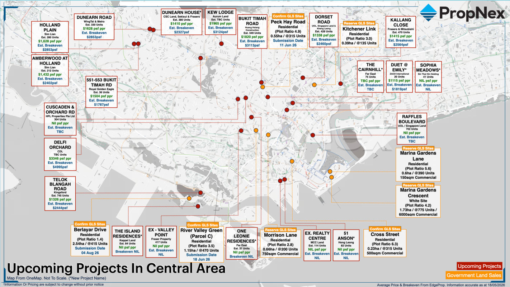Click the PropNex logo

coord(462,14)
